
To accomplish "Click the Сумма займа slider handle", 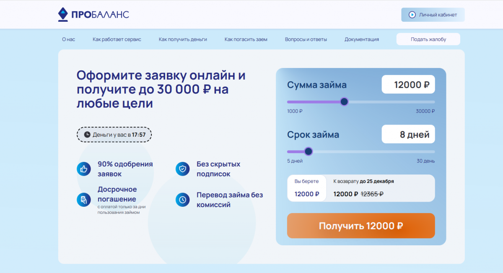I will 344,102.
